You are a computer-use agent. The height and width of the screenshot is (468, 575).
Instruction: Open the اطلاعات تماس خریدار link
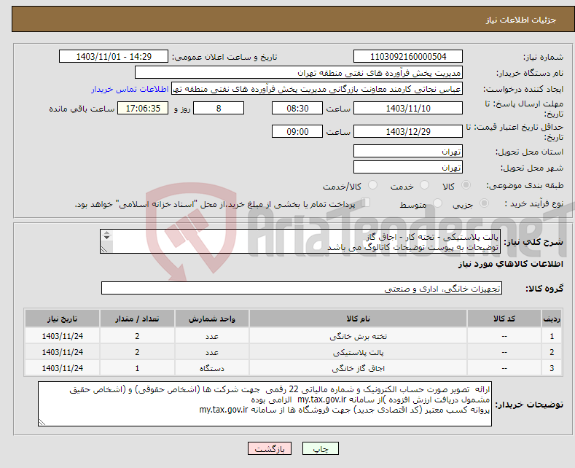[130, 89]
